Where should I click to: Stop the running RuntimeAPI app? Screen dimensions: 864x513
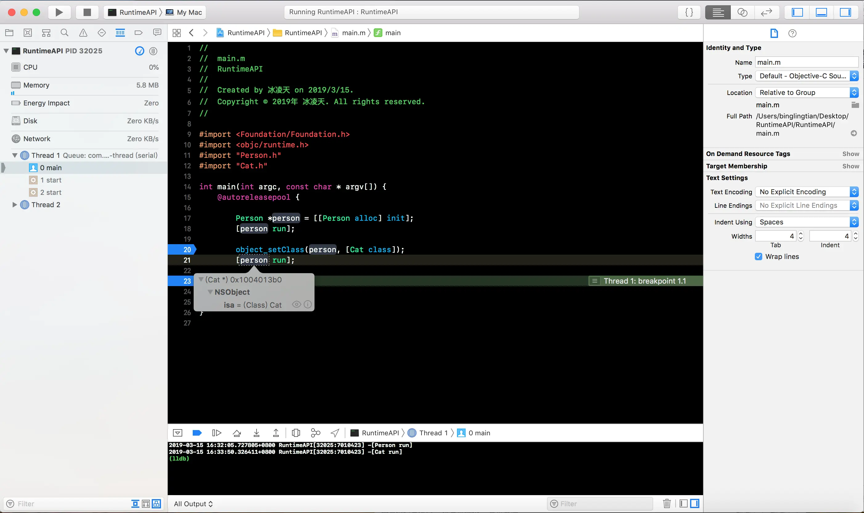(87, 12)
